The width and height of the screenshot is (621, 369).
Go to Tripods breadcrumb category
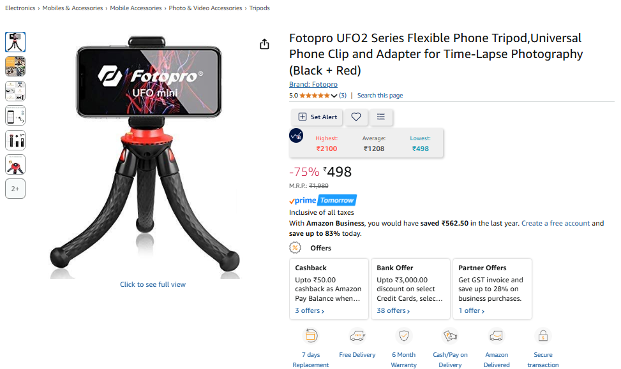click(x=259, y=8)
